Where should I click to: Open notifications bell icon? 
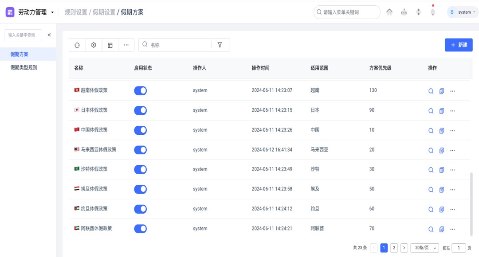[x=433, y=12]
